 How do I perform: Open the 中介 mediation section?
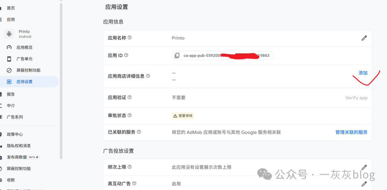11,105
